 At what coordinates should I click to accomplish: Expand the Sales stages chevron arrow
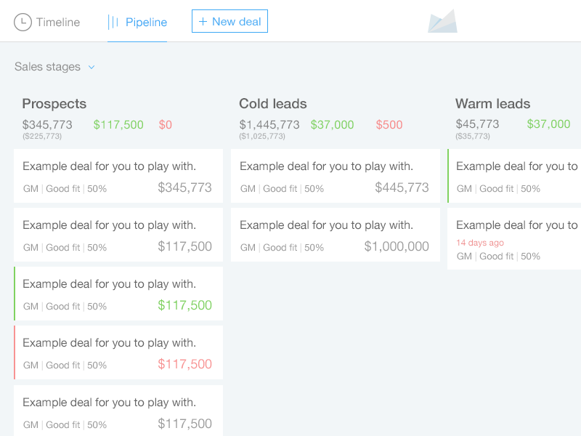[92, 67]
